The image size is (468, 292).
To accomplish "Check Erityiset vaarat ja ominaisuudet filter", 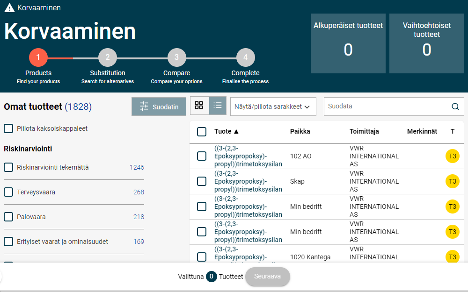I will point(8,242).
